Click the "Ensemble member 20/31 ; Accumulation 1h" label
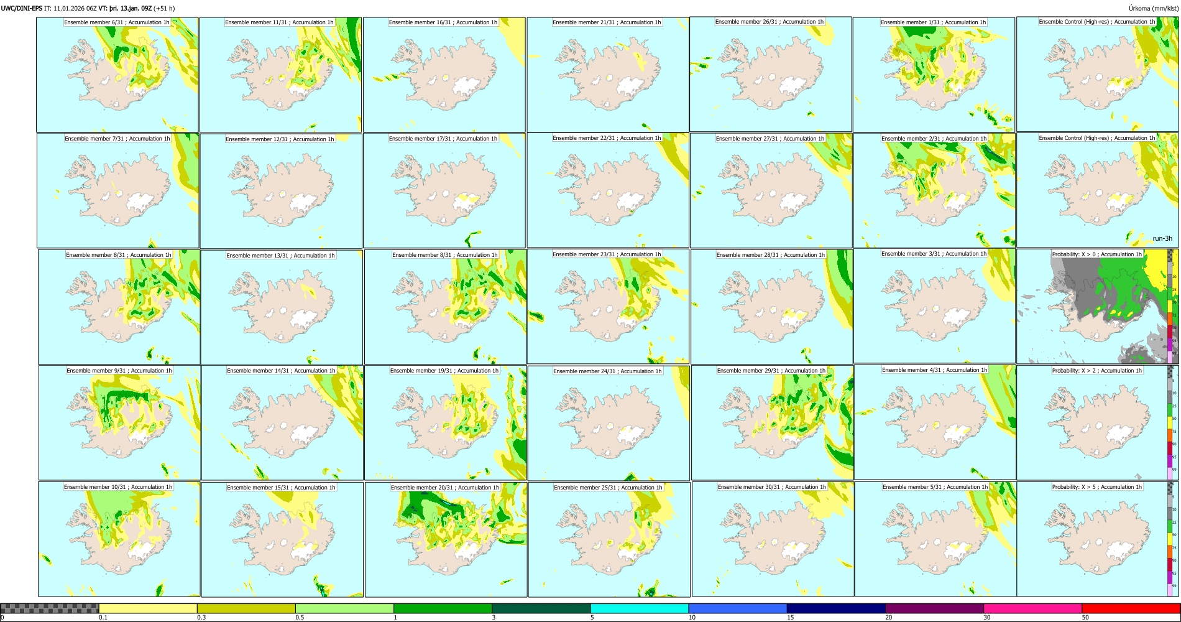1181x622 pixels. pyautogui.click(x=445, y=488)
